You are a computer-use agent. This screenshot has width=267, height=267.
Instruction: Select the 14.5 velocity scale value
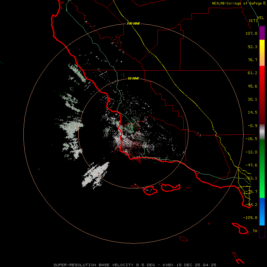252,112
